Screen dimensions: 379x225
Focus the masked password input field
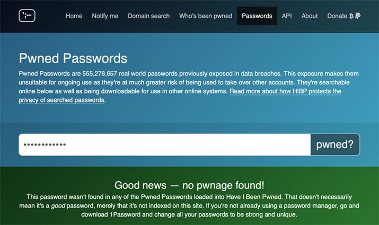(164, 144)
